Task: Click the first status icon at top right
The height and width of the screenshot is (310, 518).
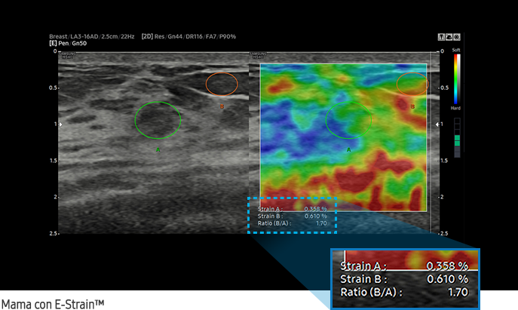Action: point(441,36)
